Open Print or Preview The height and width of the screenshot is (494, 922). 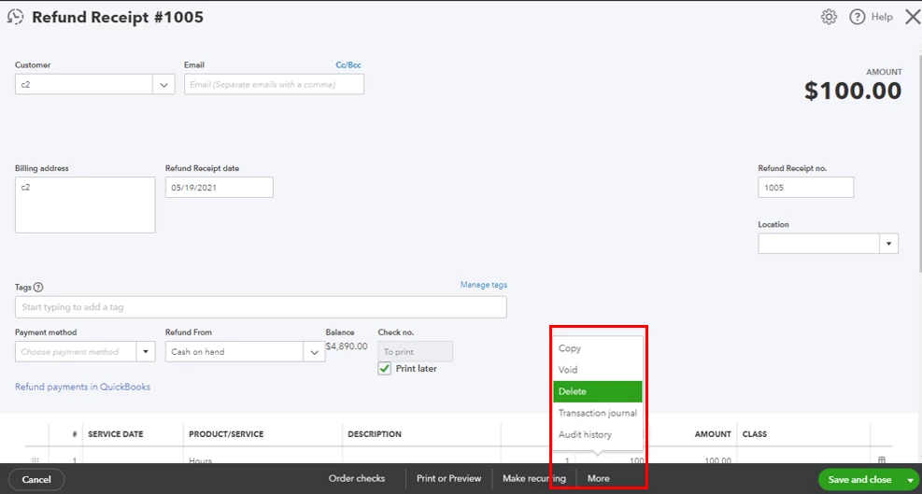pyautogui.click(x=448, y=479)
